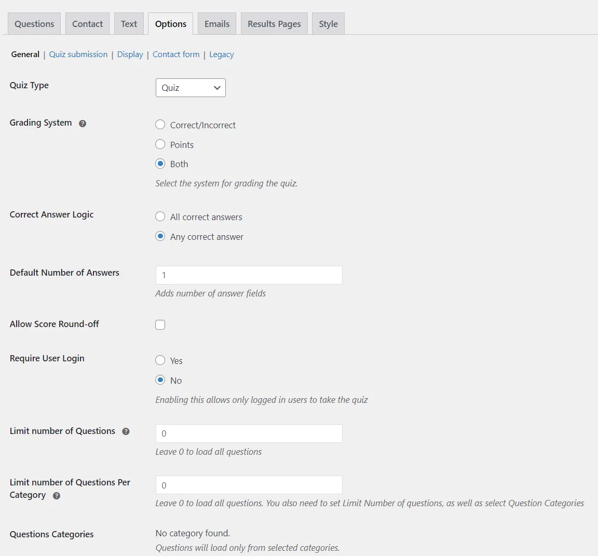Click the Allow Score Round-off label
The height and width of the screenshot is (556, 598).
[x=54, y=324]
